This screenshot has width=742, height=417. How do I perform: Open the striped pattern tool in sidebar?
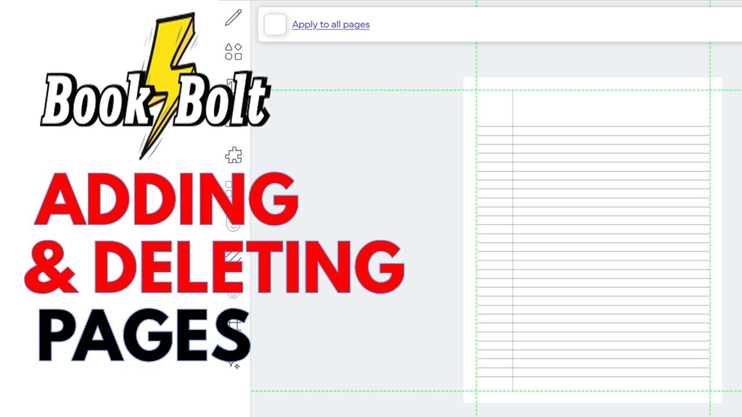pos(234,257)
